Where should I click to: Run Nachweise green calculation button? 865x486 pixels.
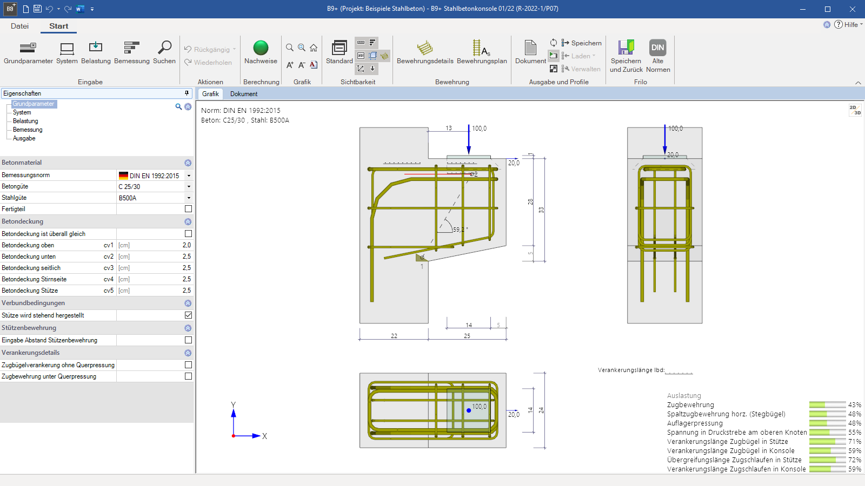261,53
